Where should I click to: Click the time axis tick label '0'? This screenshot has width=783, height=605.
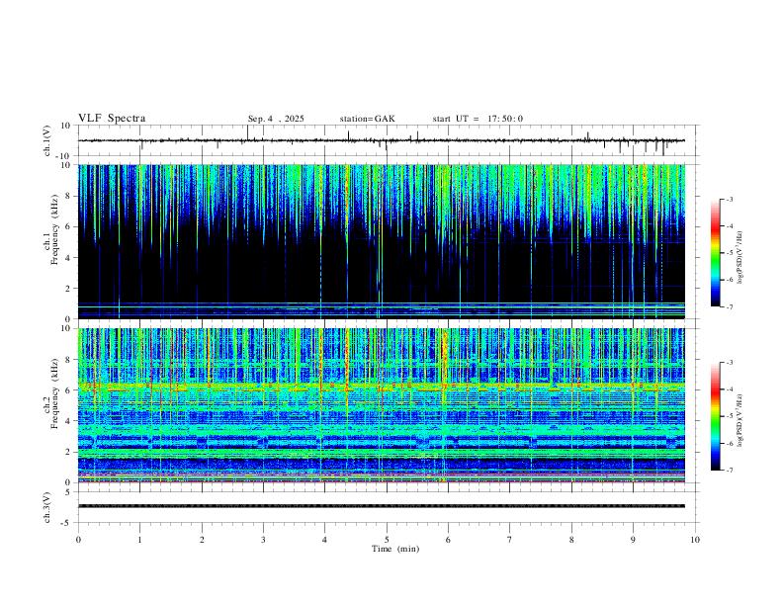[78, 540]
